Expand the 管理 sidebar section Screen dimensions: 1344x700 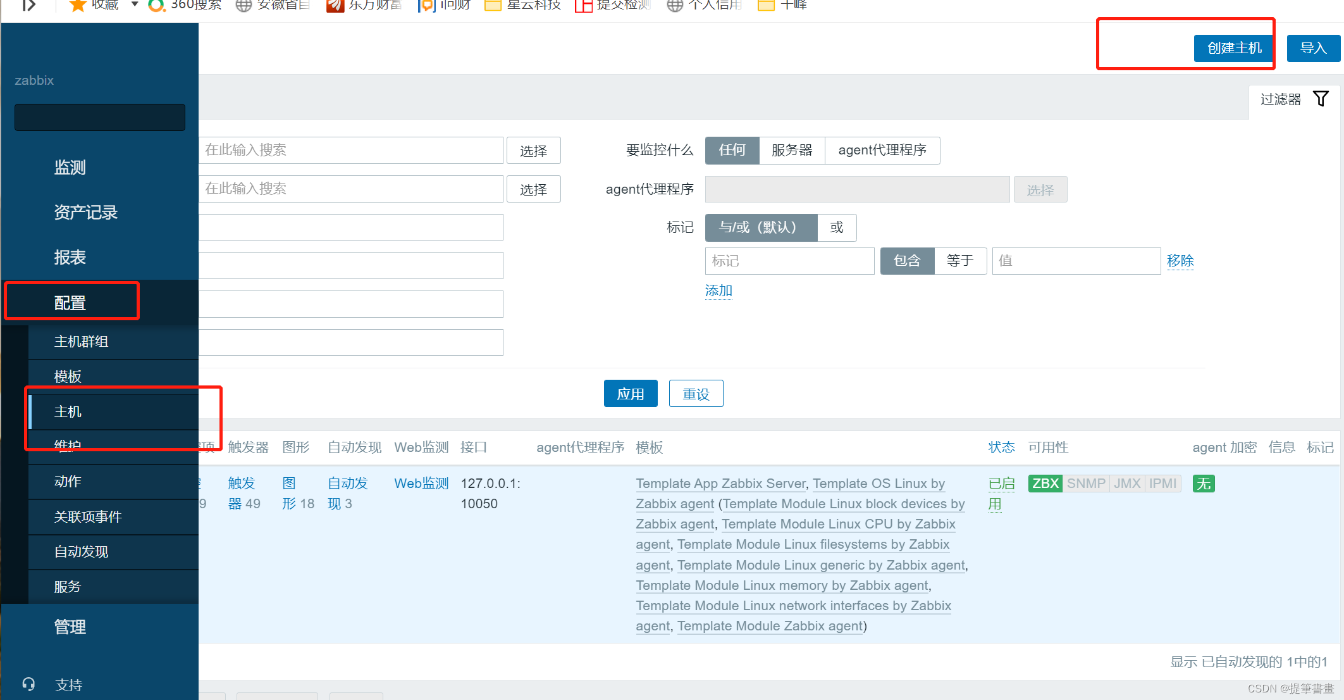coord(70,627)
